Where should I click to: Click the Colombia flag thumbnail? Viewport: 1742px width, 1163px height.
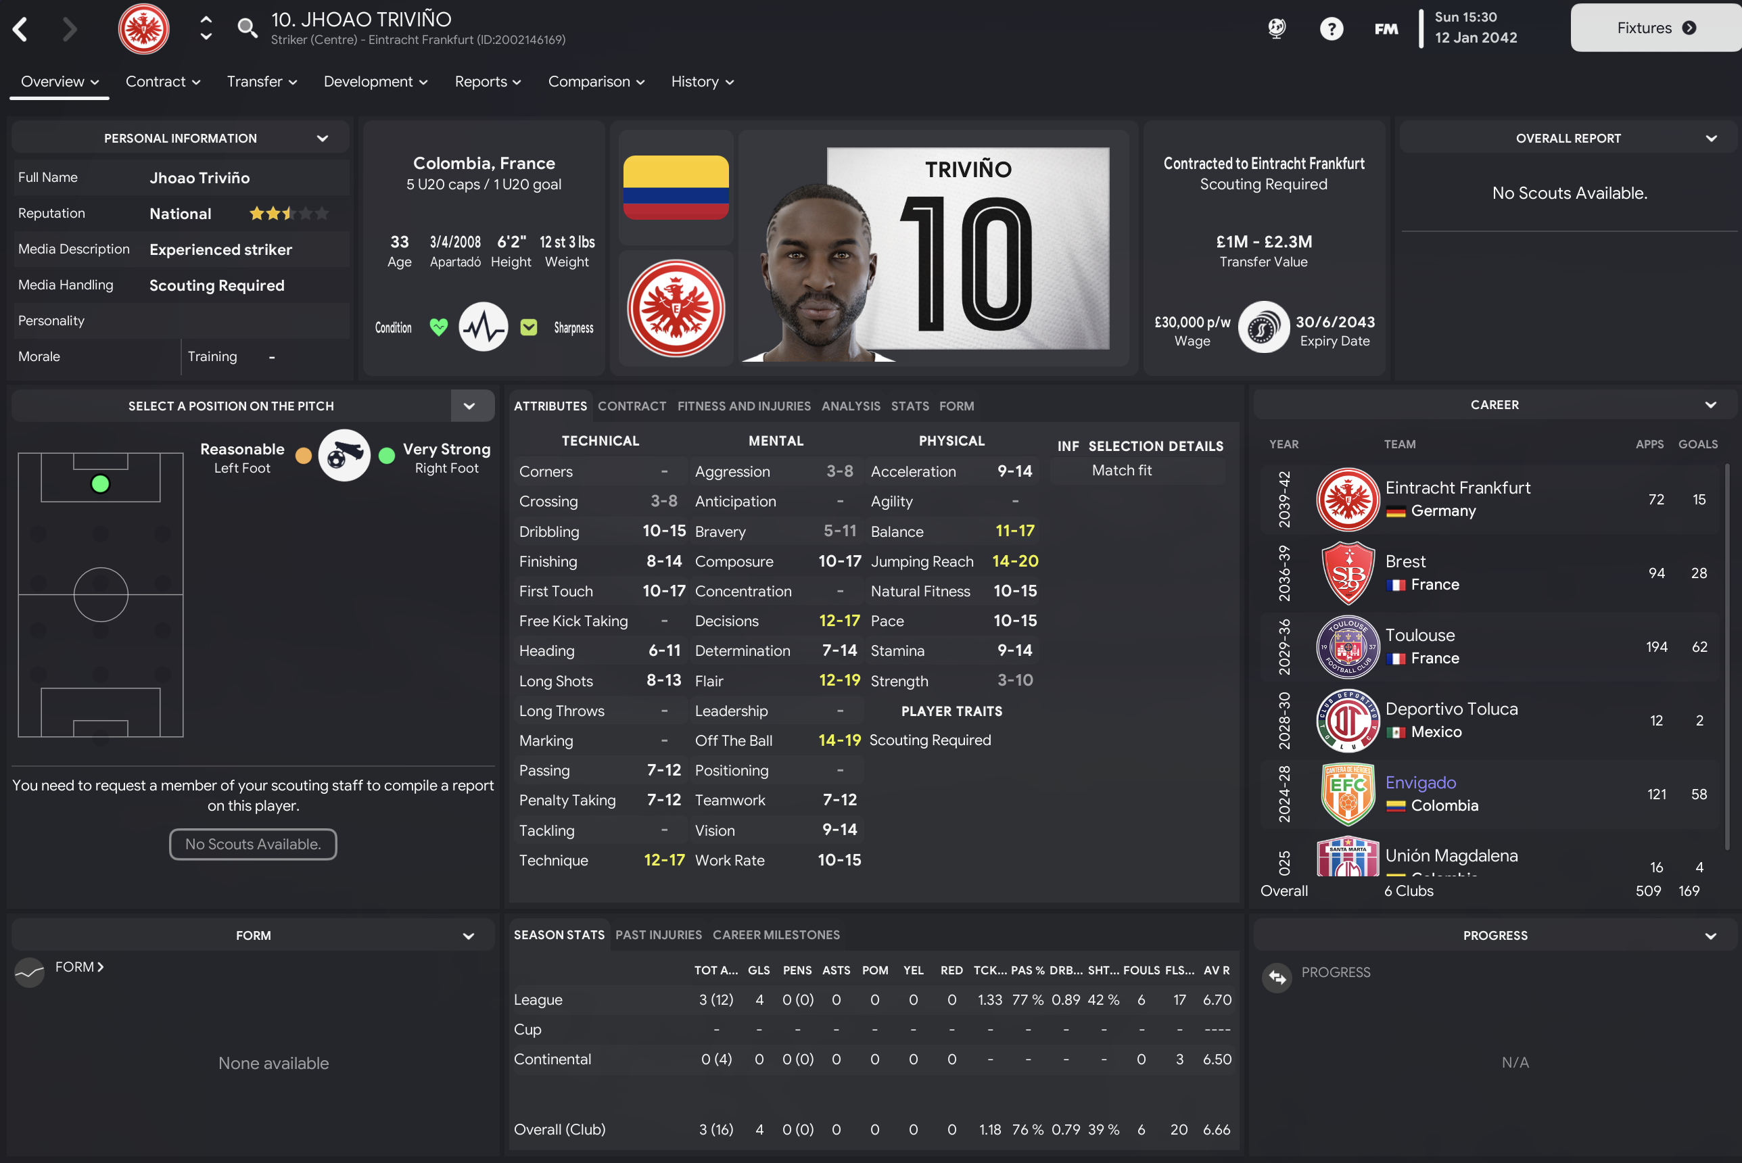pyautogui.click(x=676, y=187)
